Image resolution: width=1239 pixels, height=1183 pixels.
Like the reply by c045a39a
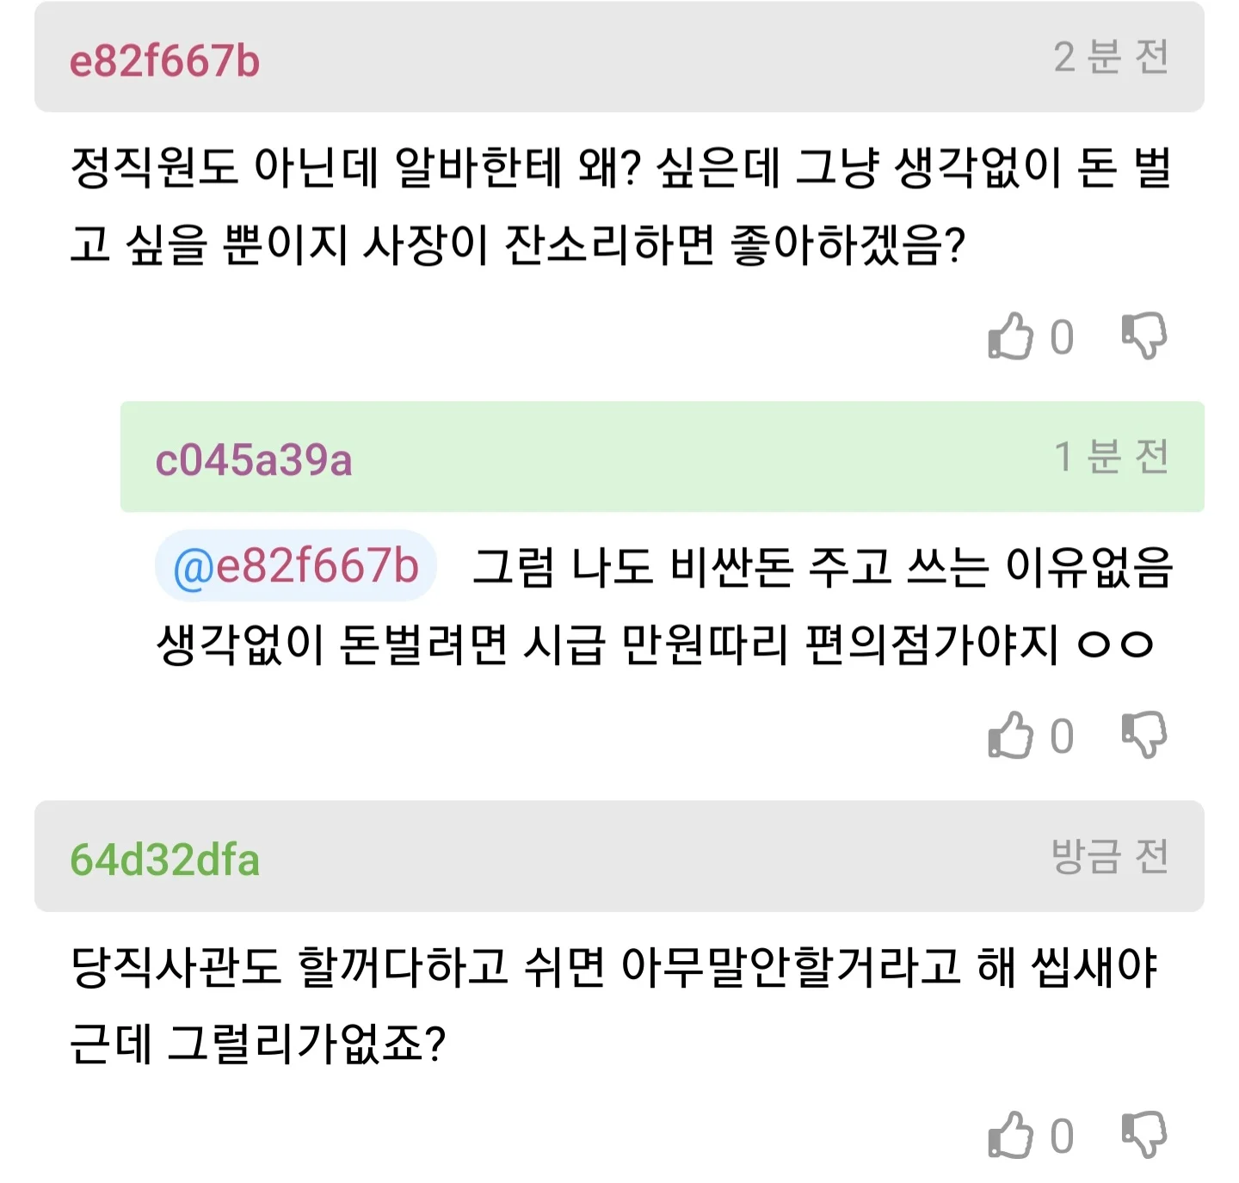[1010, 736]
